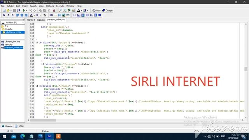Switch to the No title 1 tab
The width and height of the screenshot is (249, 140).
pos(31,20)
